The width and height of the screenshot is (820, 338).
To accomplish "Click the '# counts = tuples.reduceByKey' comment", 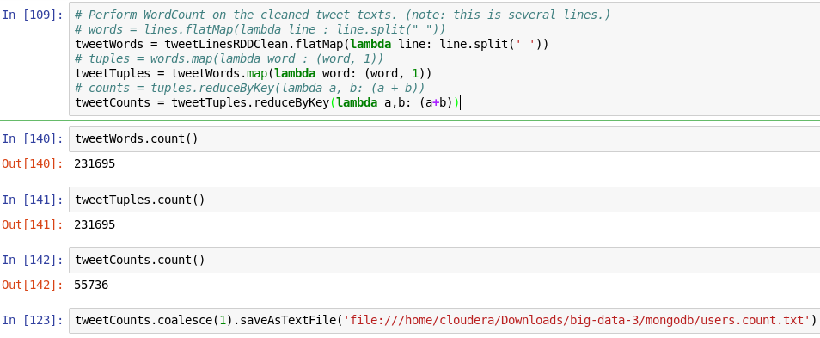I will click(x=249, y=88).
